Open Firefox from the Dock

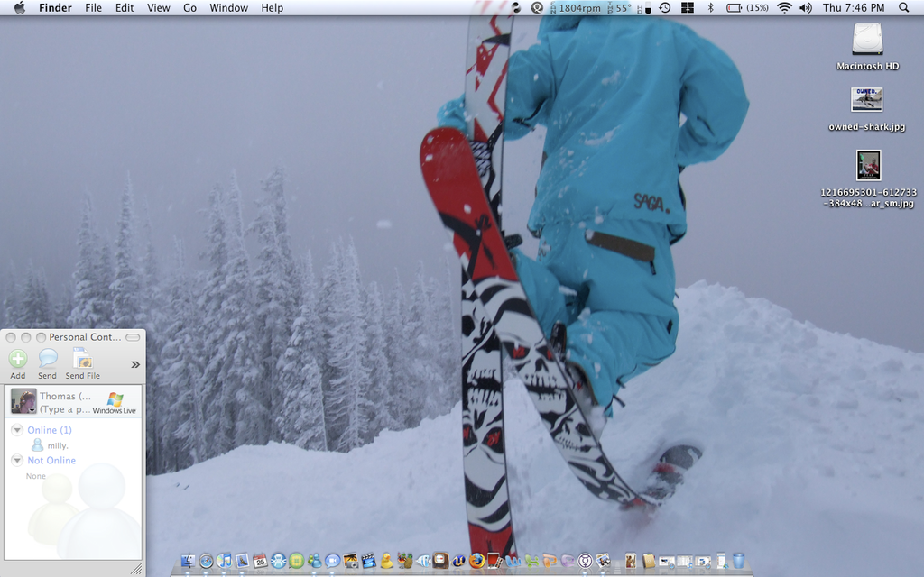(476, 561)
